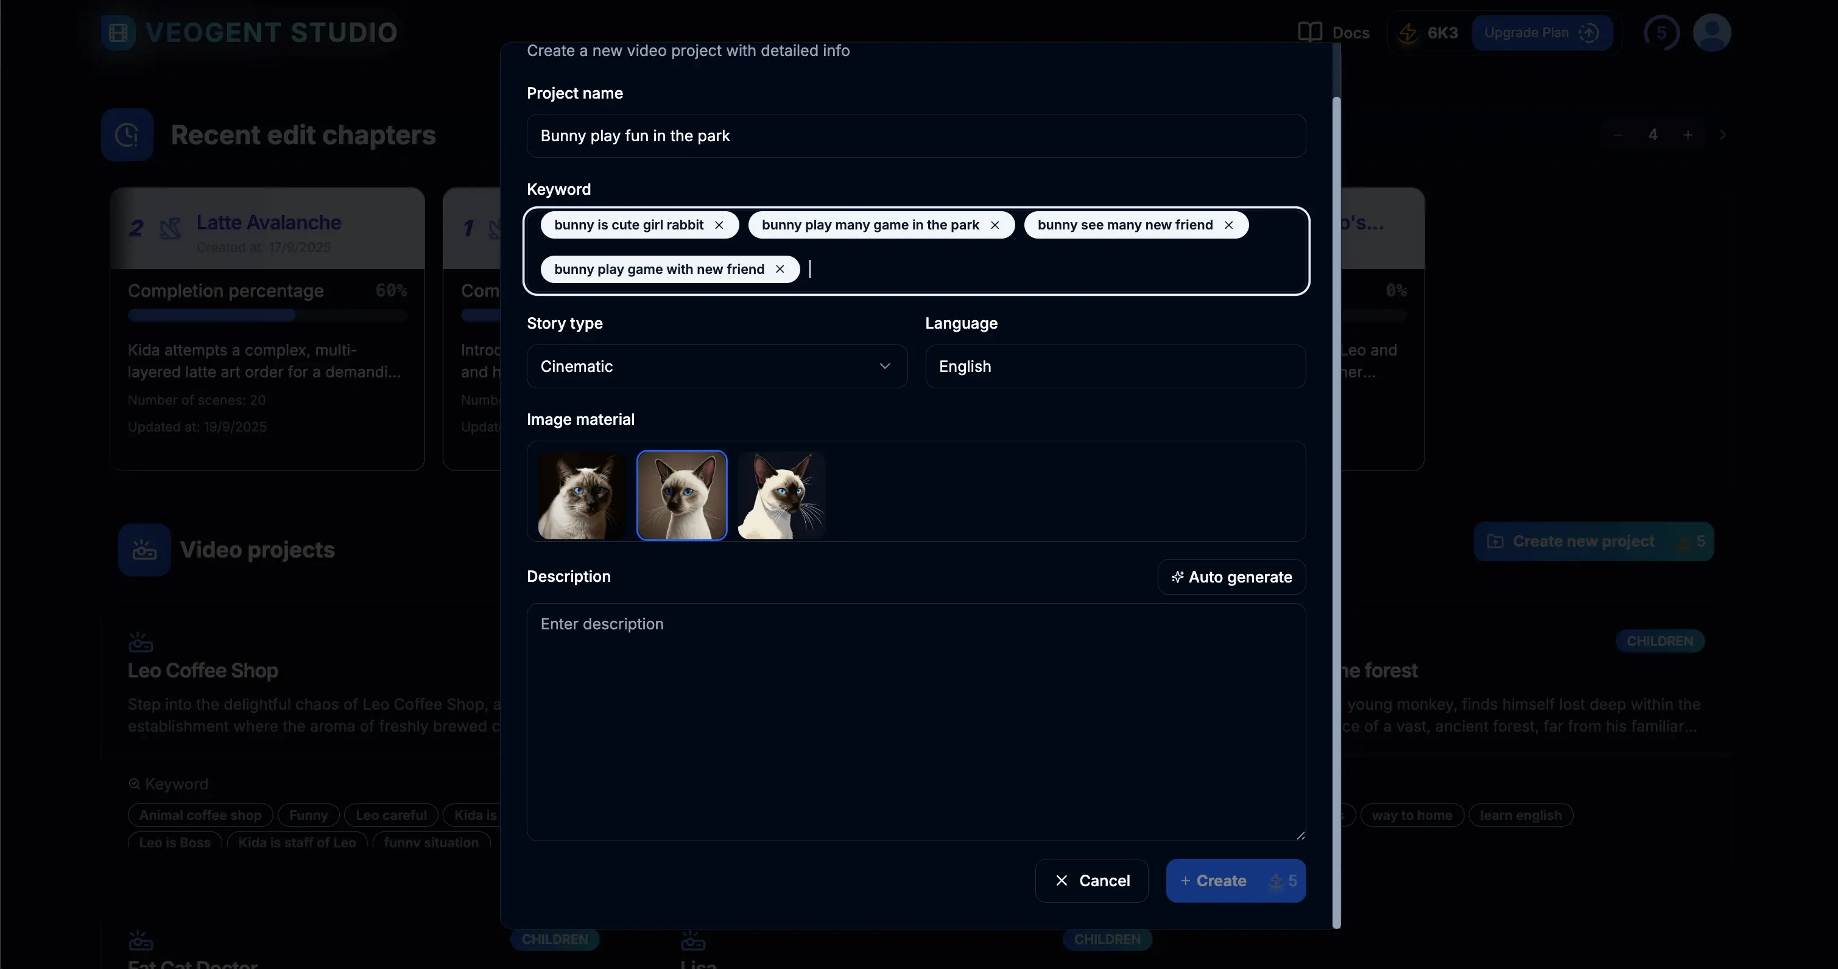This screenshot has height=969, width=1838.
Task: Remove 'bunny play many game in the park' tag
Action: pyautogui.click(x=995, y=225)
